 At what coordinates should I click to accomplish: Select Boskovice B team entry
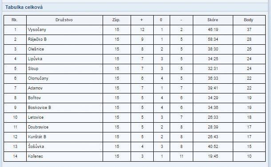pos(40,108)
